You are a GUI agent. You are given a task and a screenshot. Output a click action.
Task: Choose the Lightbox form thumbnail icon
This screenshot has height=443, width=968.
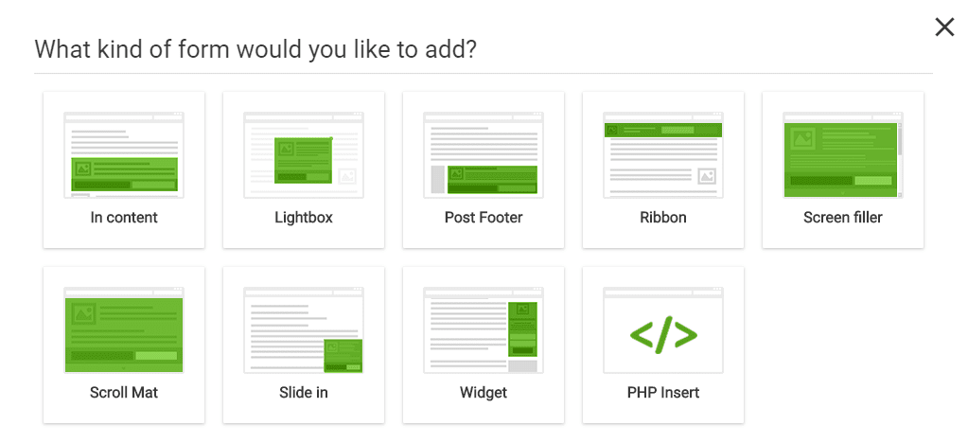point(304,154)
